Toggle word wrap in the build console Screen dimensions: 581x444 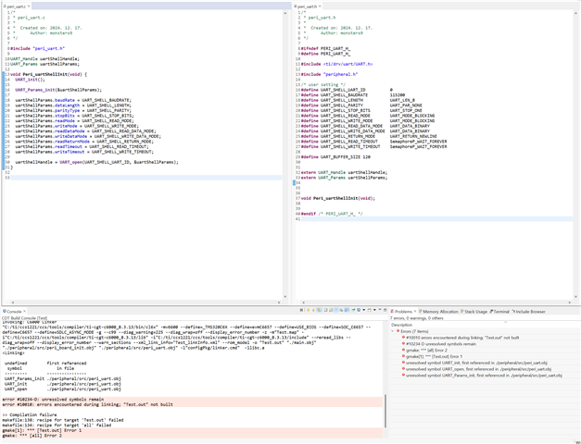pos(336,310)
